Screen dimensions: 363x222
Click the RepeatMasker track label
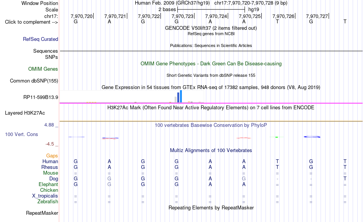[x=42, y=213]
